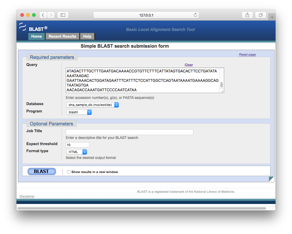Click the page horizontal scrollbar

point(141,208)
